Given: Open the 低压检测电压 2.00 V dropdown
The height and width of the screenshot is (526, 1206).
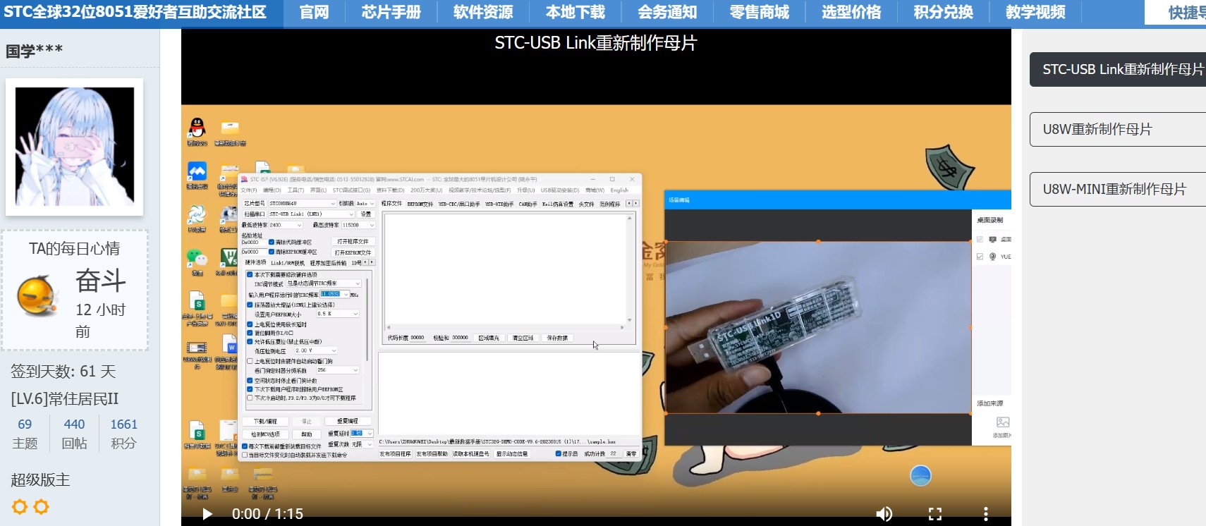Looking at the screenshot, I should (316, 350).
